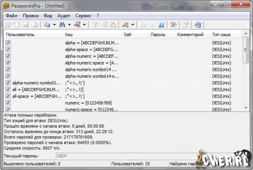Open dropdown arrow next to delete icon
Image resolution: width=253 pixels, height=170 pixels.
point(84,25)
